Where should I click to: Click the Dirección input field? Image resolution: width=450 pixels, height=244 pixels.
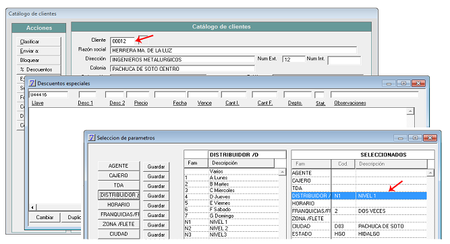(182, 59)
